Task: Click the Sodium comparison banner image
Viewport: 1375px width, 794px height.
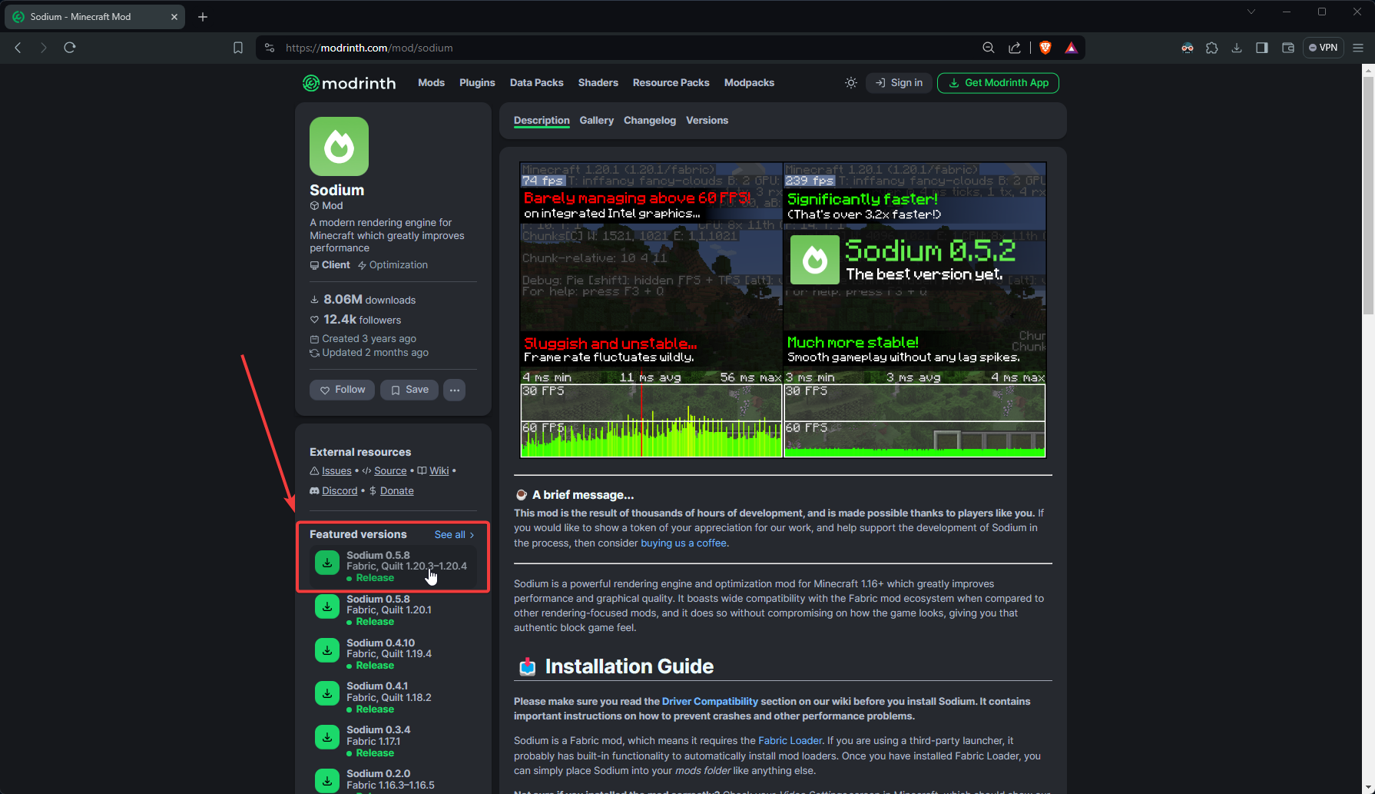Action: coord(783,310)
